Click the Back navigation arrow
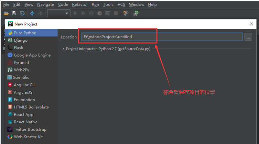Screen dimensions: 259x144 pos(32,13)
